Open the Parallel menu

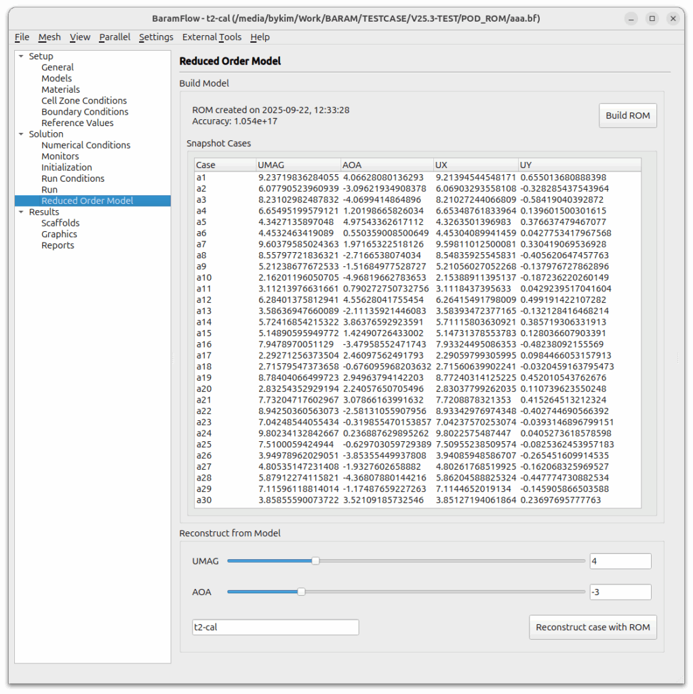point(115,37)
